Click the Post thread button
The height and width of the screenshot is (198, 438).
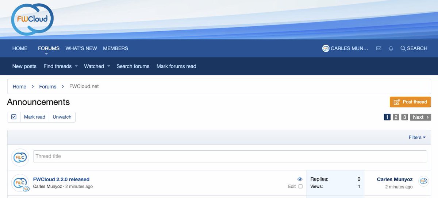pyautogui.click(x=411, y=102)
